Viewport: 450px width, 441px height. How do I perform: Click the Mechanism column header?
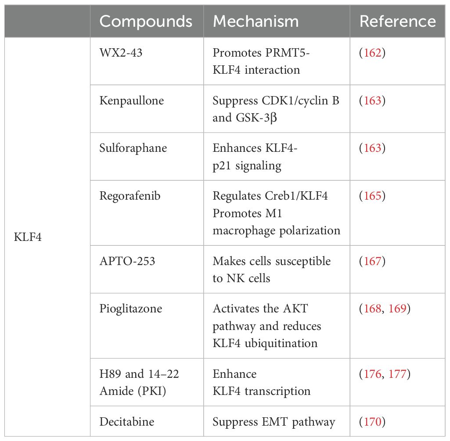pyautogui.click(x=256, y=22)
